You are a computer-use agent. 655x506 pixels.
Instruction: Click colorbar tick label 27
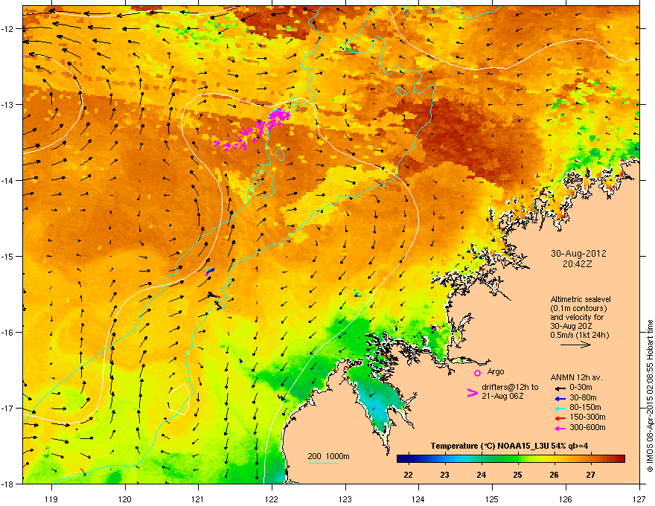(x=590, y=475)
